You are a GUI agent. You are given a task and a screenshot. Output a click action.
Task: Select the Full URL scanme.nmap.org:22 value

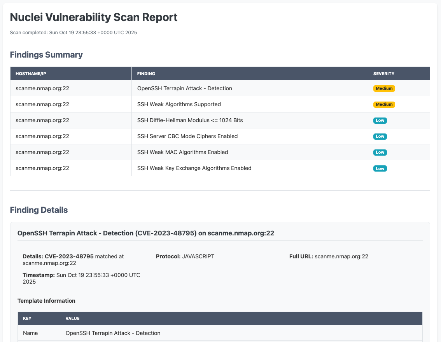[340, 256]
